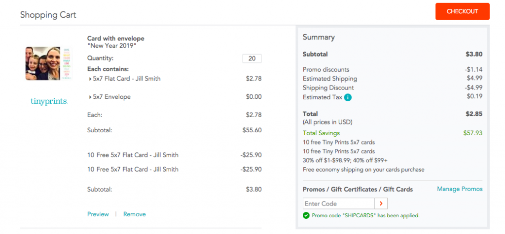Click the Summary panel heading
The width and height of the screenshot is (505, 234).
[x=319, y=37]
